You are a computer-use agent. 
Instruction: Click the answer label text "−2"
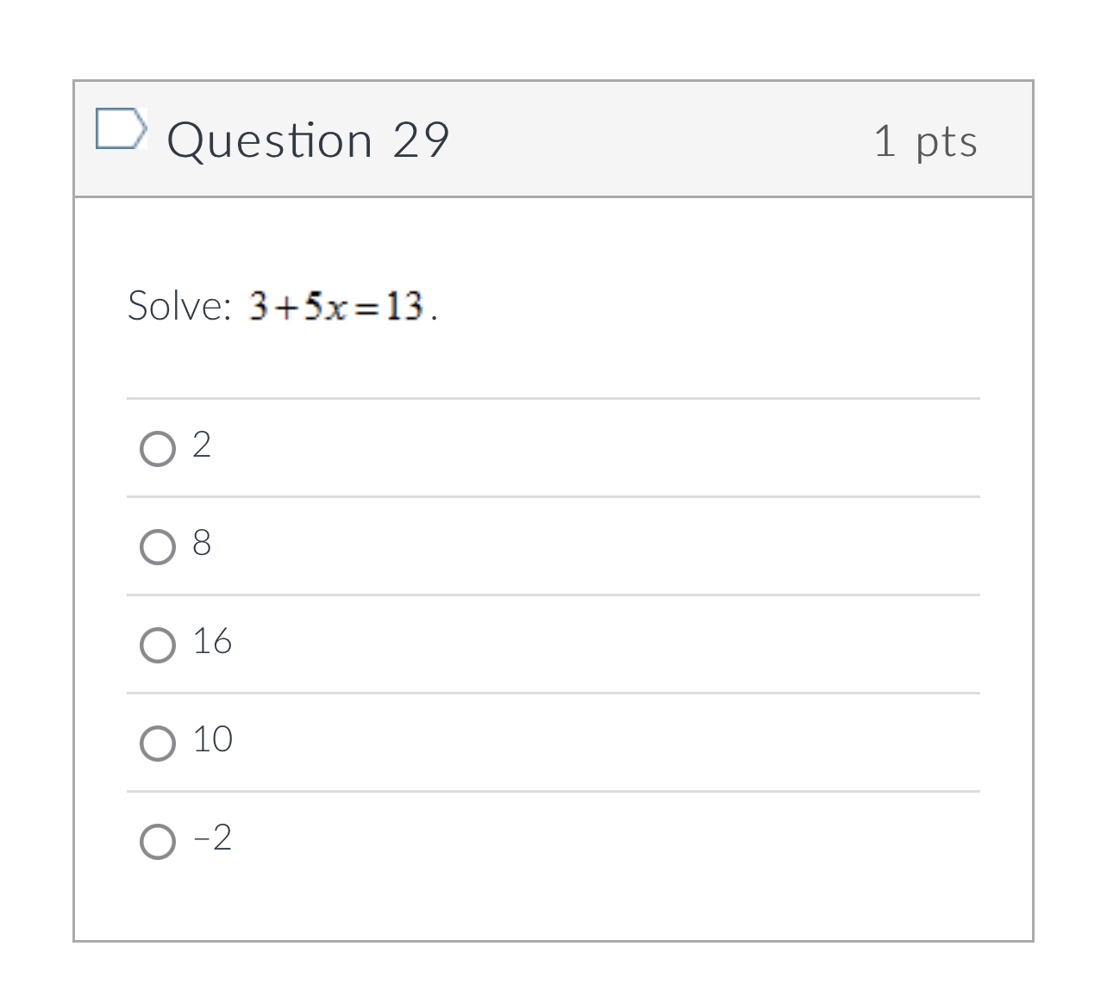212,838
